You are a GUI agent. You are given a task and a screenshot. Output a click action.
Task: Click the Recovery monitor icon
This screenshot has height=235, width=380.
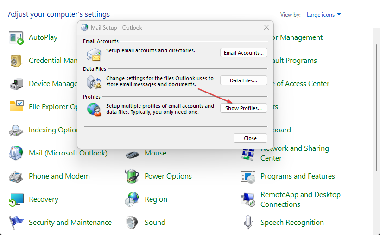click(16, 199)
